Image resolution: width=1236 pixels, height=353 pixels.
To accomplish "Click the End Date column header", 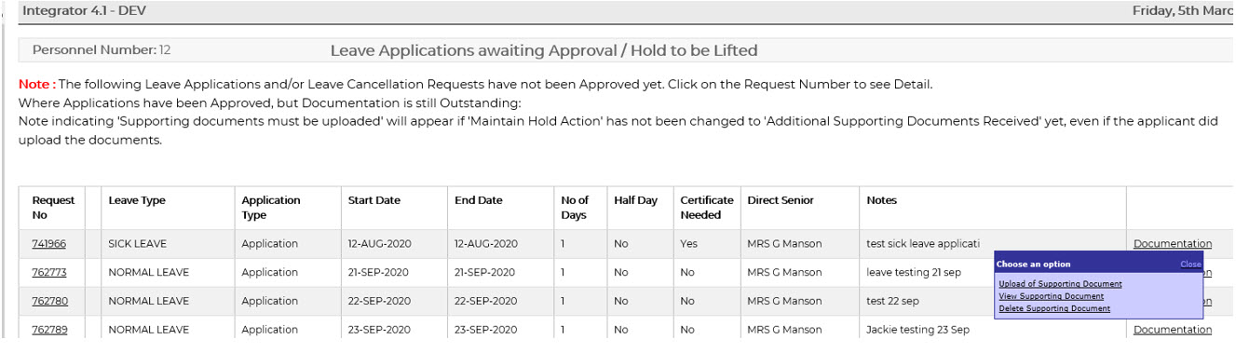I will 479,200.
